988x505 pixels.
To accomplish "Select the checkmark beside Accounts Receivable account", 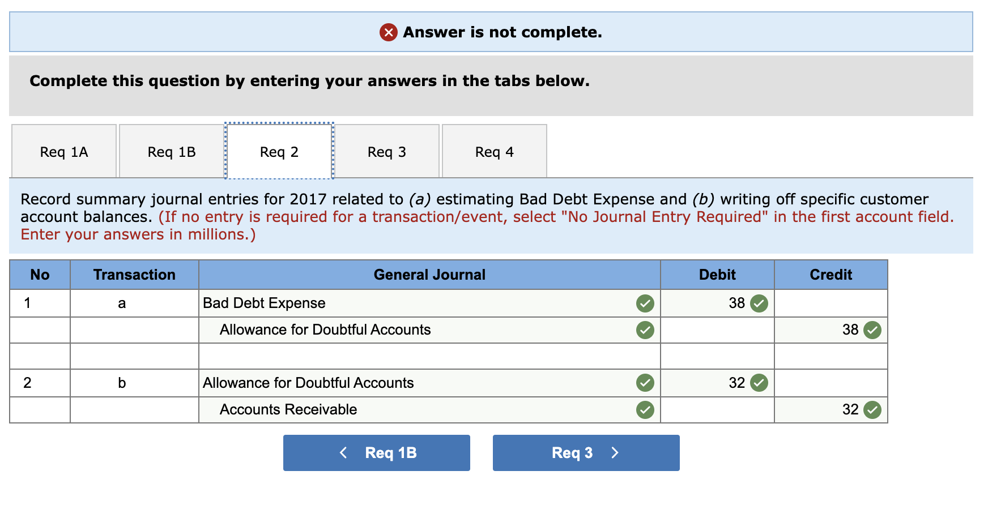I will tap(645, 409).
